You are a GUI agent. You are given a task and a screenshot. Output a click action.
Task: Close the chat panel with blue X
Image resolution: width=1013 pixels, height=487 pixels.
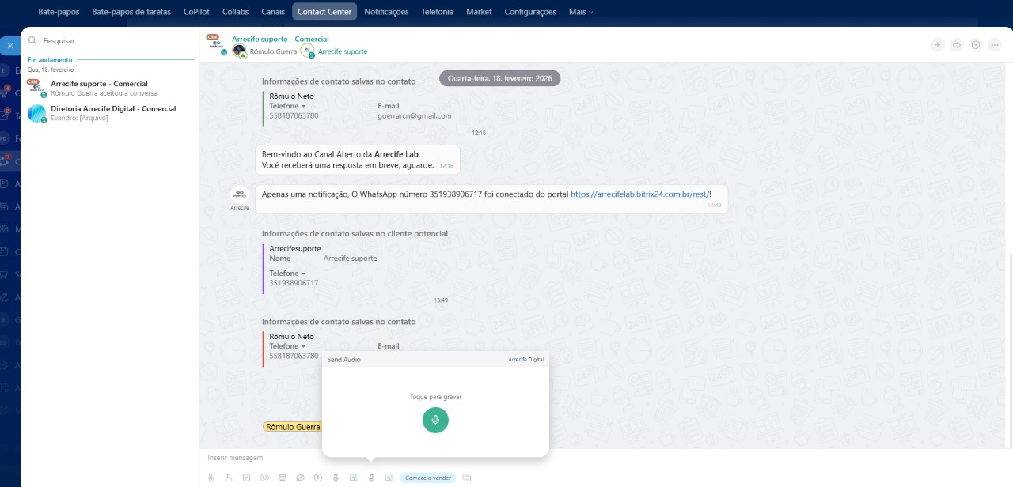pos(9,46)
